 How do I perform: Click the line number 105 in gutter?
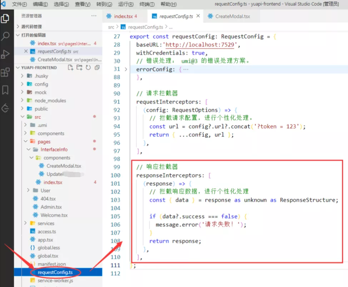click(115, 216)
